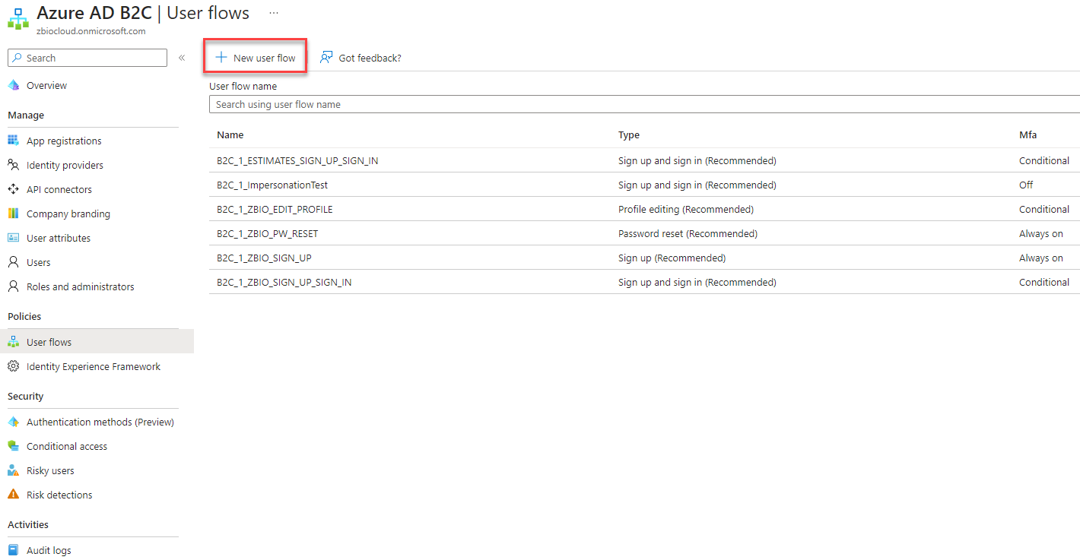Open Conditional access policies
This screenshot has height=560, width=1080.
(x=68, y=445)
